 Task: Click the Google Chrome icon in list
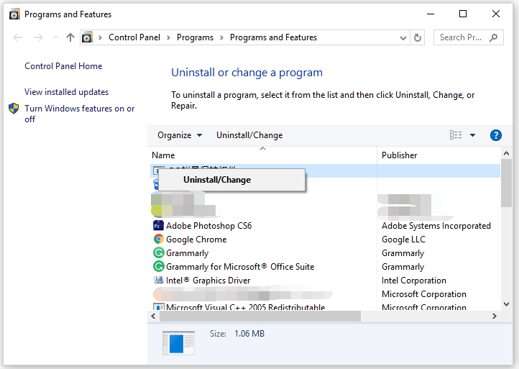(x=159, y=239)
